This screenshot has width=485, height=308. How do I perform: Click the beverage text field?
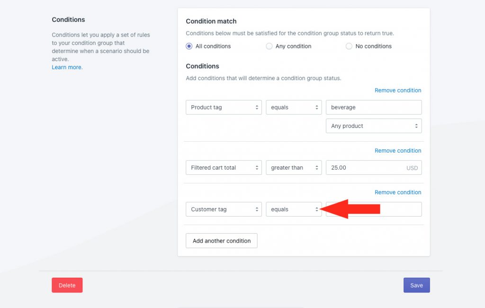(374, 108)
